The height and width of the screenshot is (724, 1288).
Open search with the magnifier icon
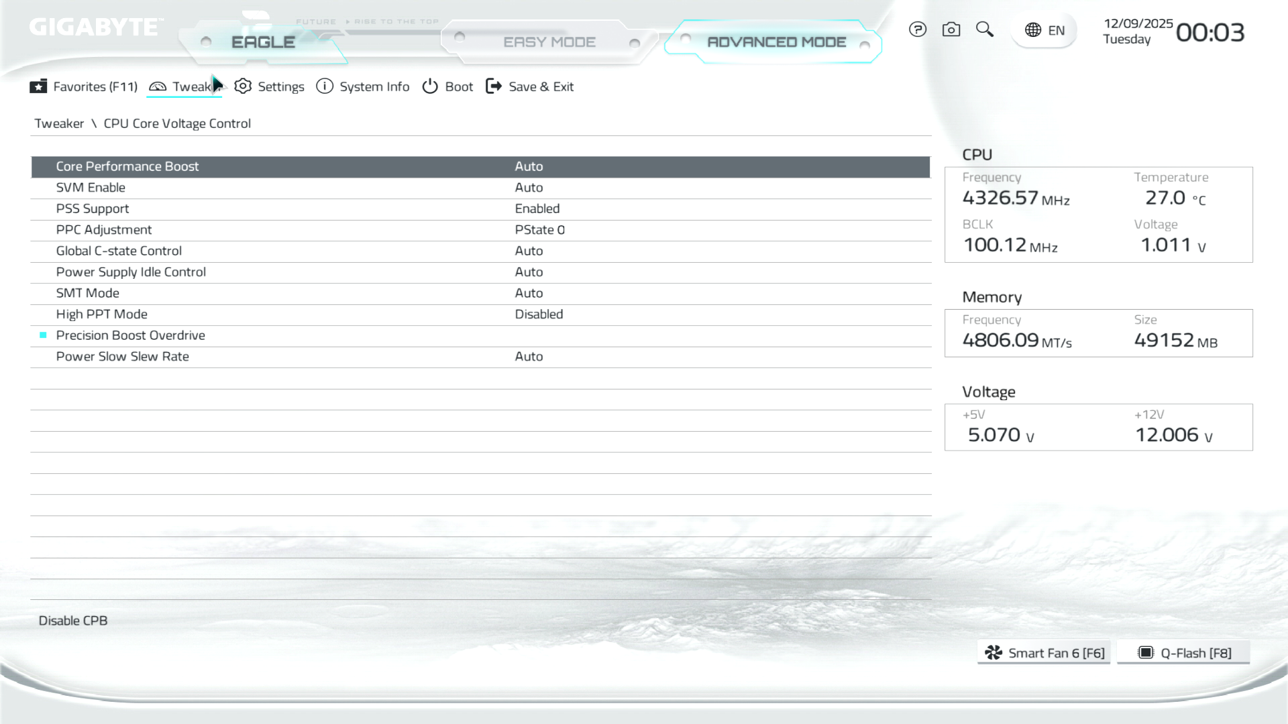point(984,29)
